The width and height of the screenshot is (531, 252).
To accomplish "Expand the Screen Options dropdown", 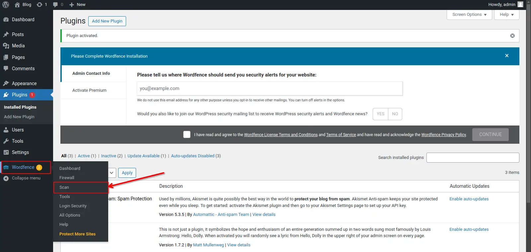I will click(469, 15).
